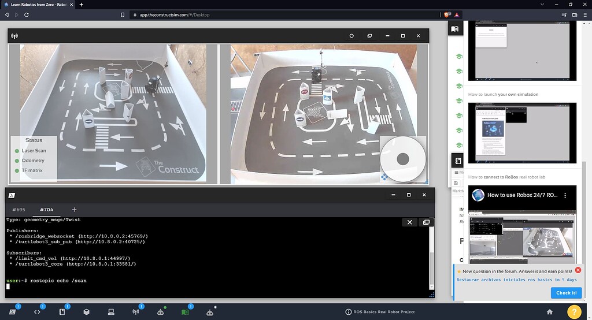Click the /turtlebot3_core subscriber line
The height and width of the screenshot is (320, 592).
coord(73,264)
